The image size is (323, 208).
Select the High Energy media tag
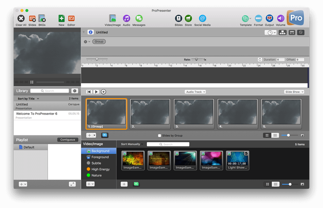99,169
